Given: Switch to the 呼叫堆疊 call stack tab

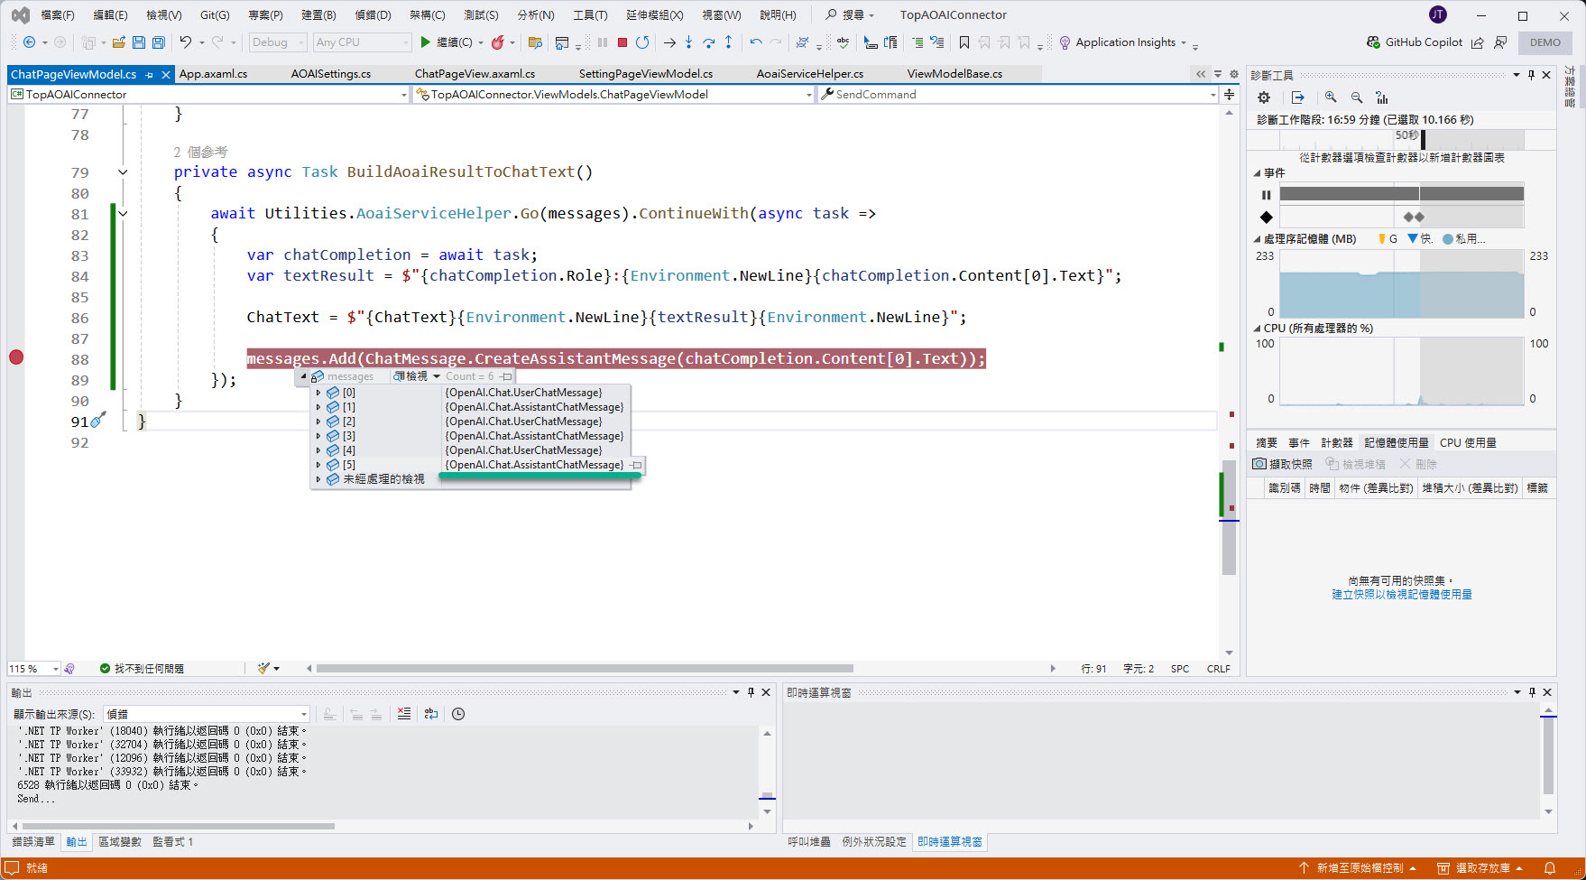Looking at the screenshot, I should coord(809,842).
